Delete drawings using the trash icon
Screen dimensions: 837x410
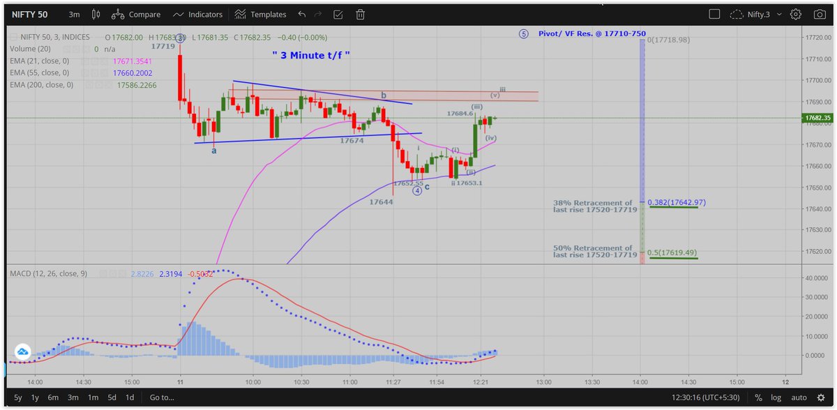pos(360,14)
